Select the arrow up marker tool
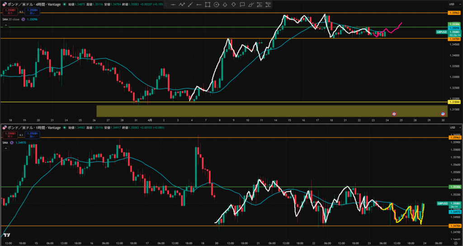Screen dimensions: 463x246 [x=225, y=5]
